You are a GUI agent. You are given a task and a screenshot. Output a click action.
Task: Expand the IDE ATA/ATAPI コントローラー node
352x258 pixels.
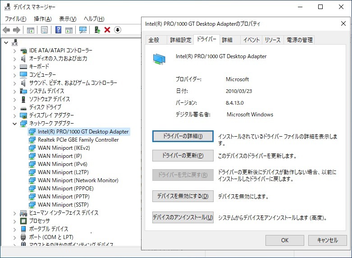pyautogui.click(x=14, y=51)
